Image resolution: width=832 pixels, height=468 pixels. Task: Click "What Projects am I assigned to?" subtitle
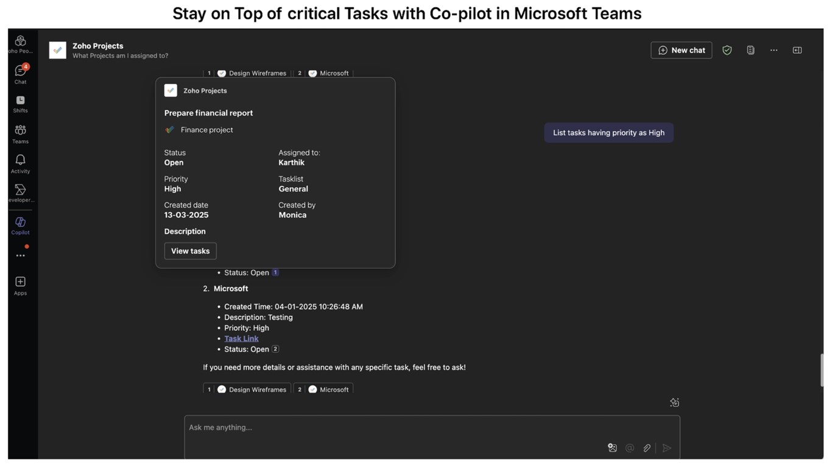pos(121,55)
